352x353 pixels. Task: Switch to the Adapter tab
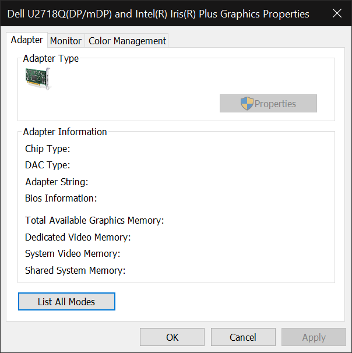27,40
